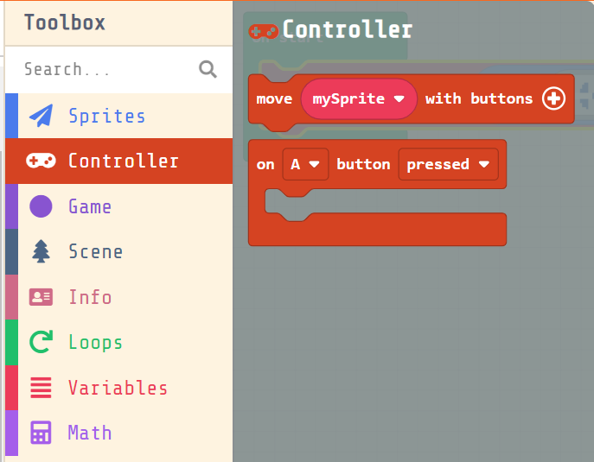Click the Scene tree icon

tap(41, 251)
